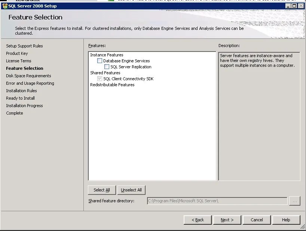
Task: Click Installation Rules step
Action: [21, 91]
